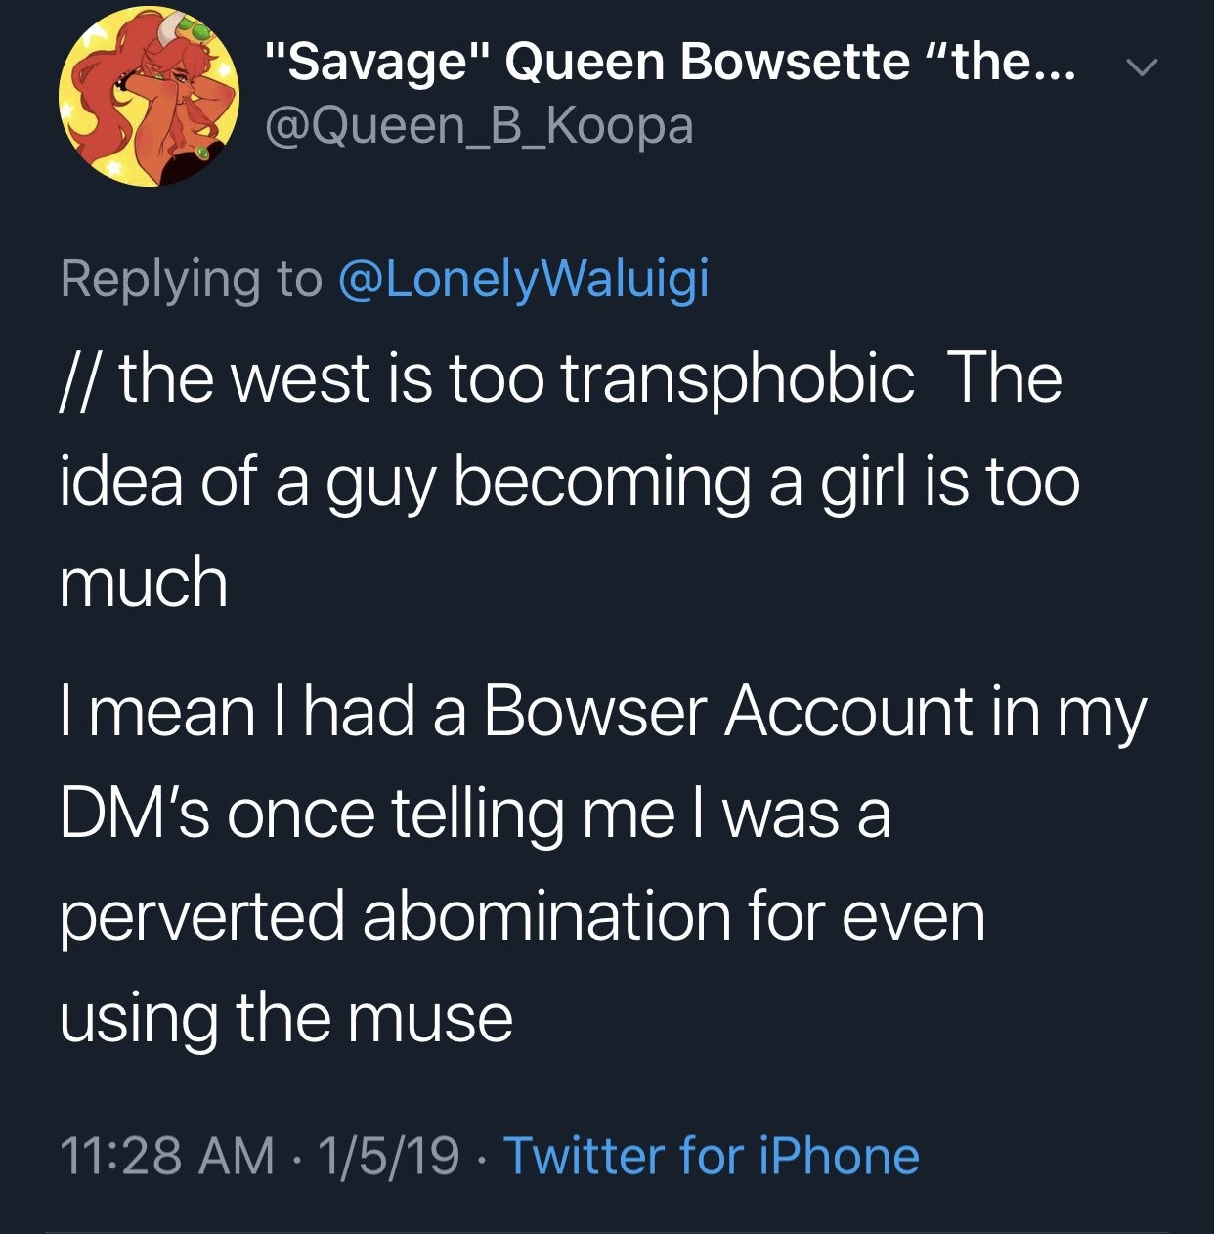Click the "perverted abomination for even" line
Image resolution: width=1214 pixels, height=1234 pixels.
(522, 917)
